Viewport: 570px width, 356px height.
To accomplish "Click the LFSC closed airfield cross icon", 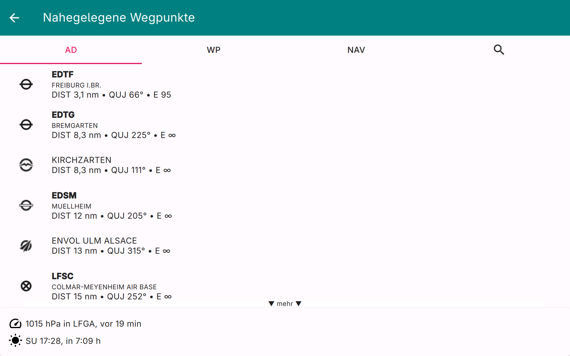I will [26, 286].
